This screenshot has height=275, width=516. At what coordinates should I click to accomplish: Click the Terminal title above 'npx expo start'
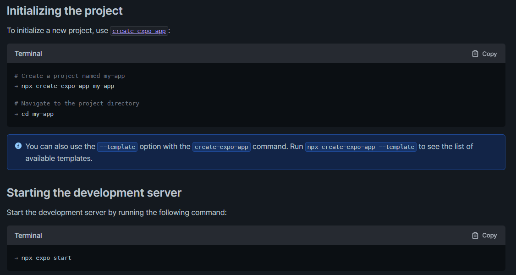coord(28,236)
